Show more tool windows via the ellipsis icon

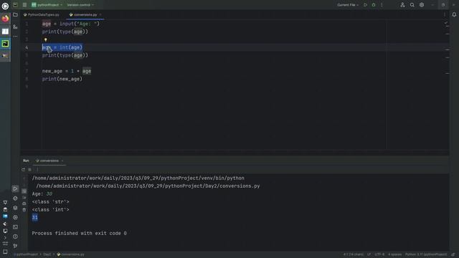point(15,37)
